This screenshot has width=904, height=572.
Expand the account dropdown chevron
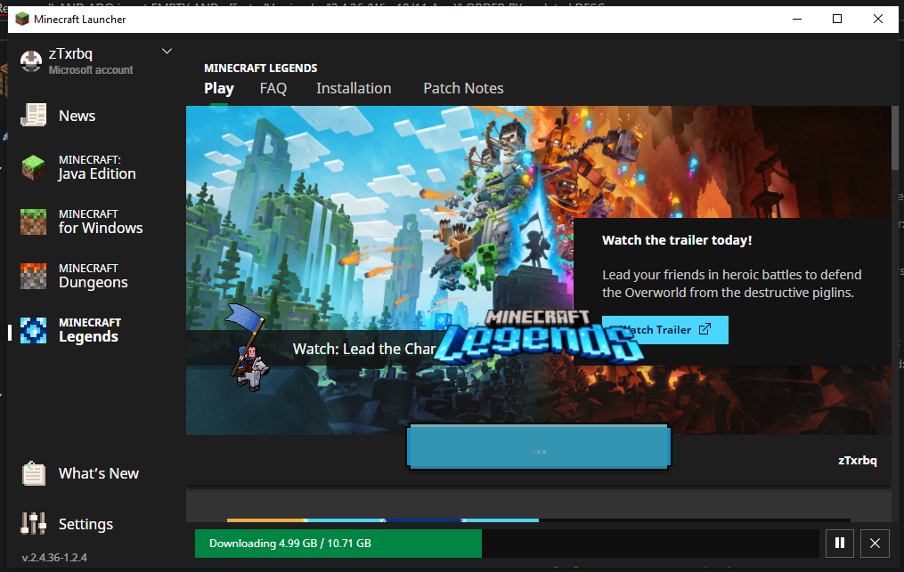167,52
